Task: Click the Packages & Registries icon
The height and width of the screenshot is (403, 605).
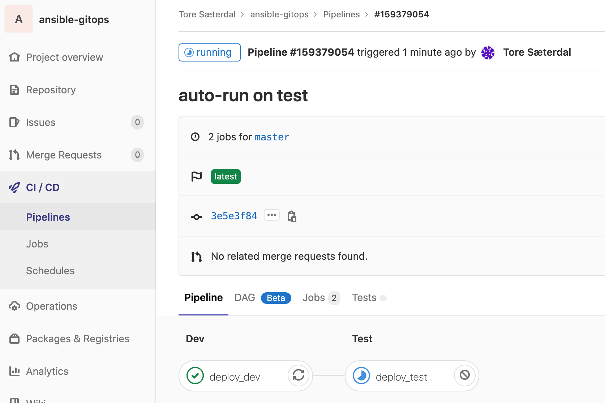Action: click(14, 339)
